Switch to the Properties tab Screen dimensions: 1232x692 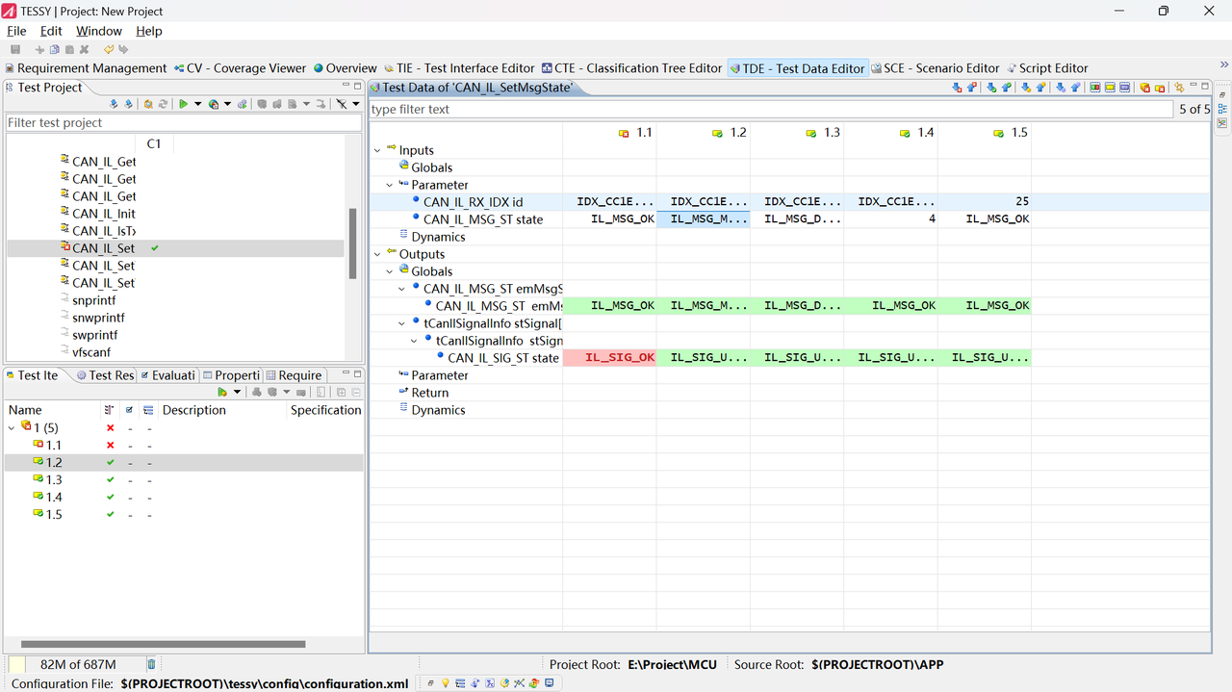pos(231,375)
